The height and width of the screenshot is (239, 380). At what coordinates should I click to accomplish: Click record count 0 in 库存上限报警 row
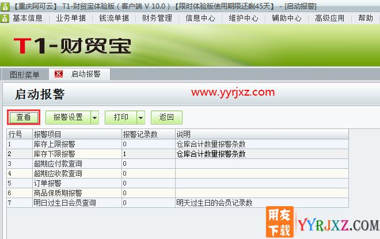pos(149,144)
